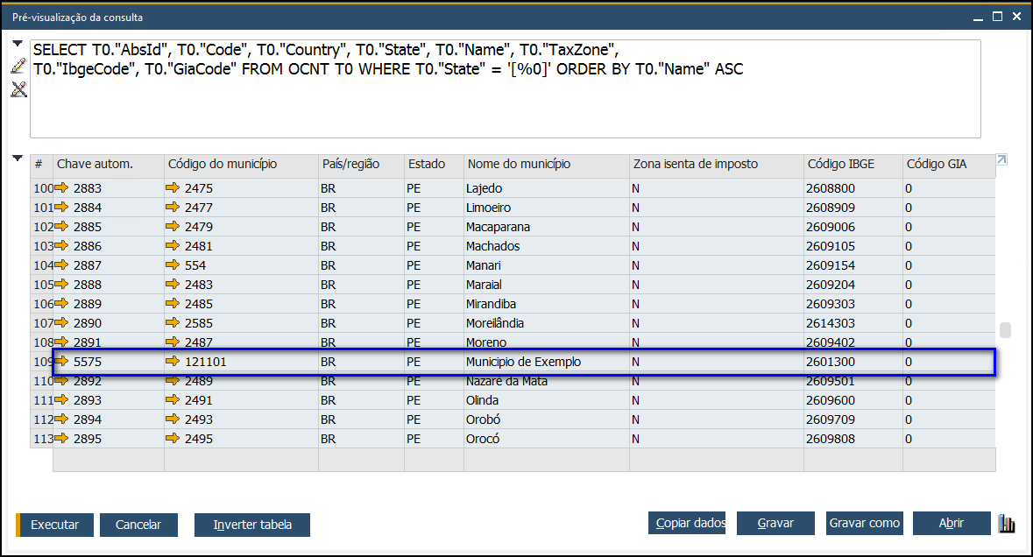
Task: Click the expand-grid arrow icon near Código GIA
Action: coord(1001,159)
